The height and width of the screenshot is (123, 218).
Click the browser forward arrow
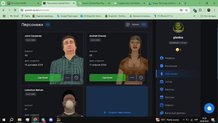[9, 10]
